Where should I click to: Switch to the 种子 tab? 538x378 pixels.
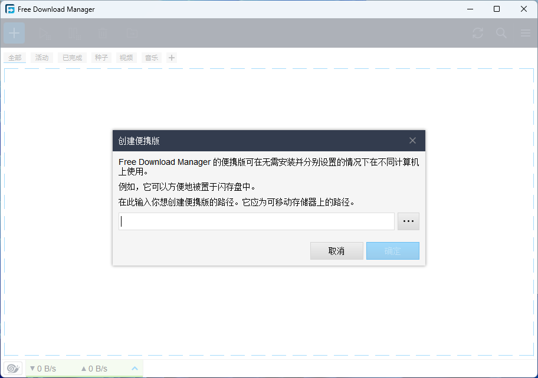point(101,58)
